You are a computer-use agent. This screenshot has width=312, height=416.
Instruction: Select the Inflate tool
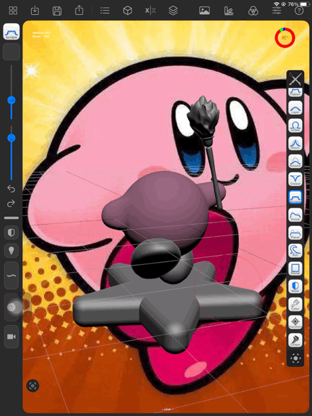[x=295, y=126]
